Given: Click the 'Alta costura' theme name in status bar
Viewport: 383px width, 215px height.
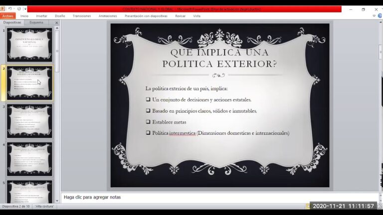Looking at the screenshot, I should point(44,206).
